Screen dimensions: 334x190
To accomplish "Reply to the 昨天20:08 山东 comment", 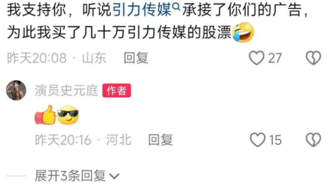I will pyautogui.click(x=136, y=58).
